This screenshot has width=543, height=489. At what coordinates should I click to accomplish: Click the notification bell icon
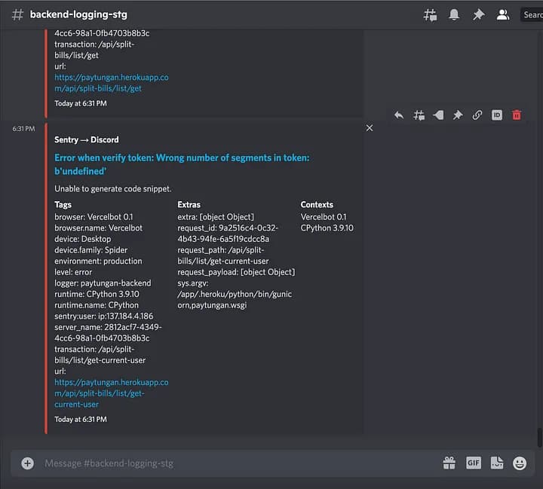pyautogui.click(x=454, y=14)
